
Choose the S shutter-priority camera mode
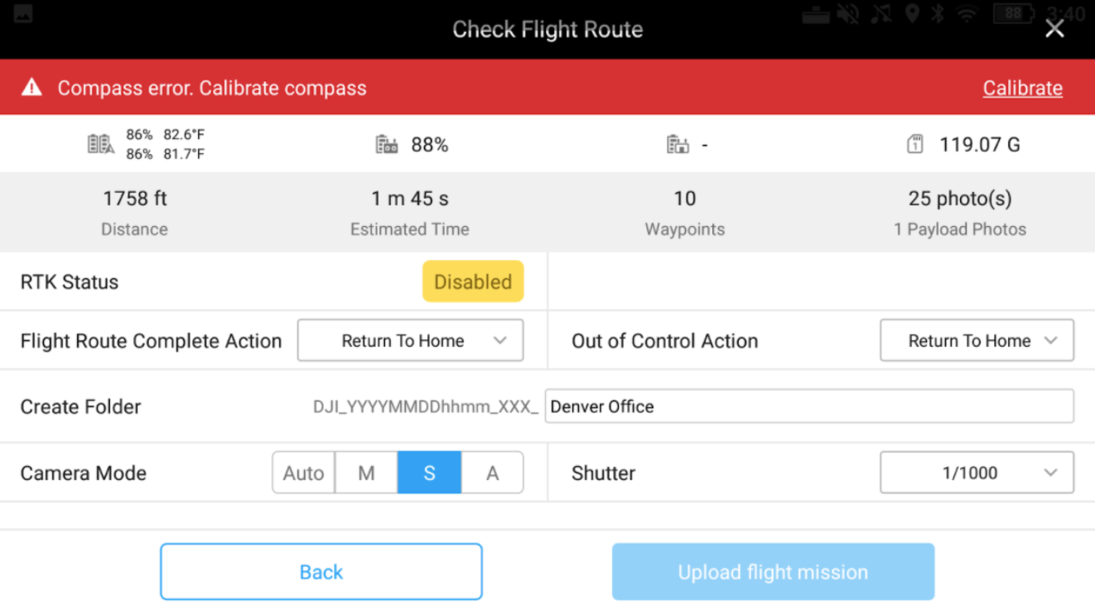pos(429,473)
